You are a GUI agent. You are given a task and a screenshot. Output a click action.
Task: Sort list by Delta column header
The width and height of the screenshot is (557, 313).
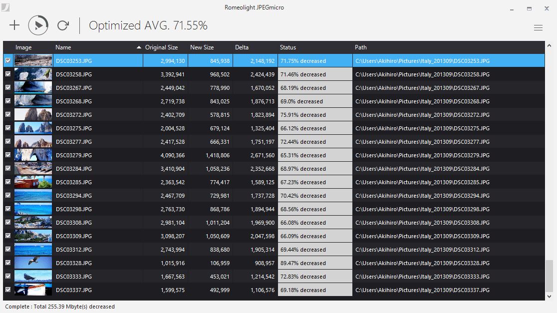pyautogui.click(x=242, y=47)
